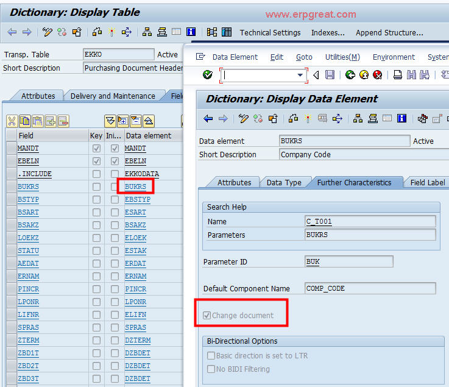Click the Print icon in standard toolbar
This screenshot has height=387, width=449.
point(397,75)
